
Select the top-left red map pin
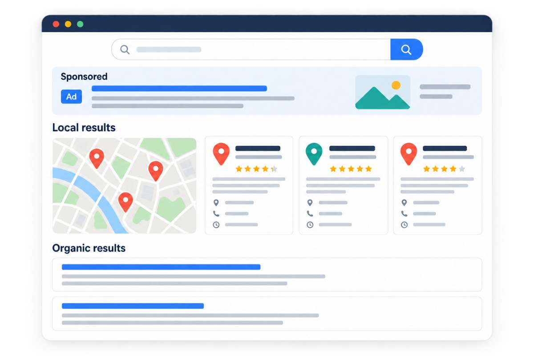[97, 158]
